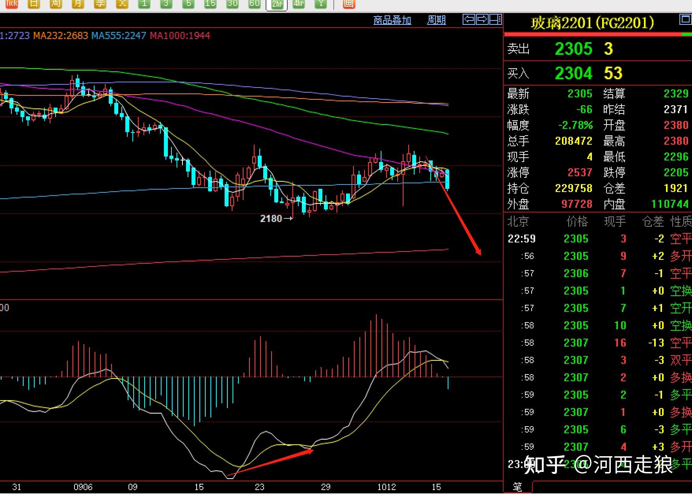Switch to 30-minute chart icon
Viewport: 692px width, 494px height.
point(233,4)
